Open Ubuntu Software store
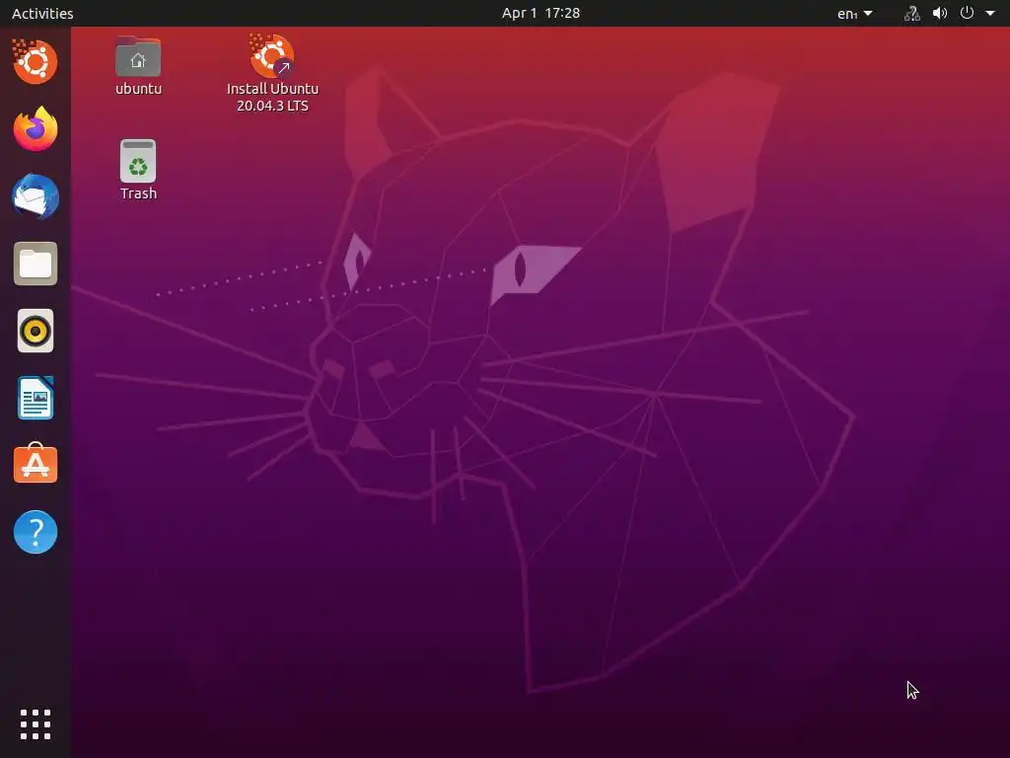Image resolution: width=1010 pixels, height=758 pixels. (x=35, y=464)
